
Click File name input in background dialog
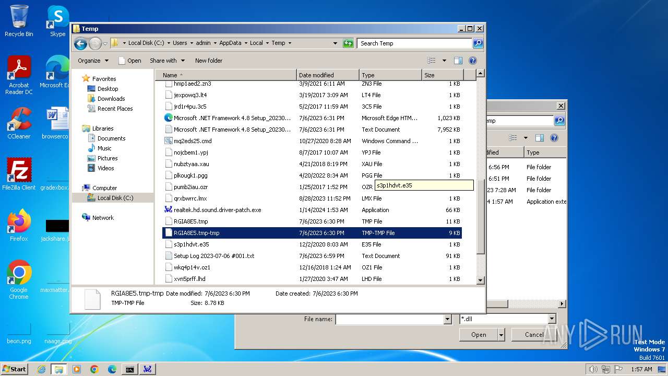point(389,319)
